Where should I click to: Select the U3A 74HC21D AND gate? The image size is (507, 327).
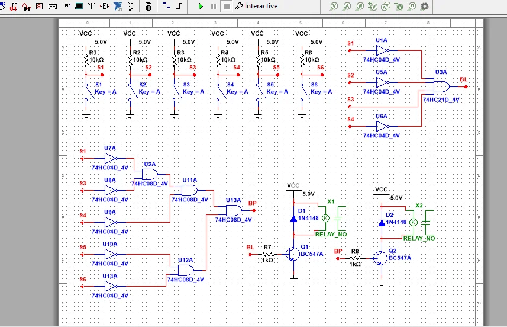tap(441, 86)
